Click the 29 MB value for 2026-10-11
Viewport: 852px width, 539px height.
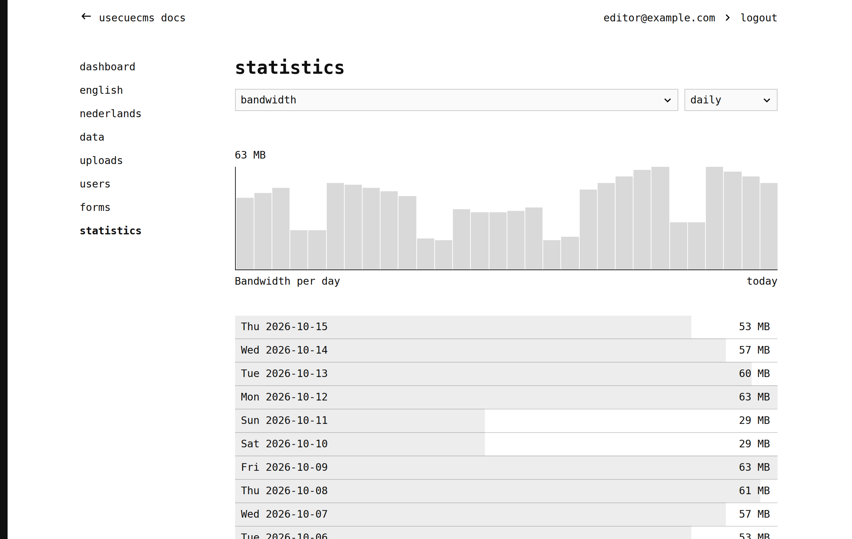tap(754, 420)
